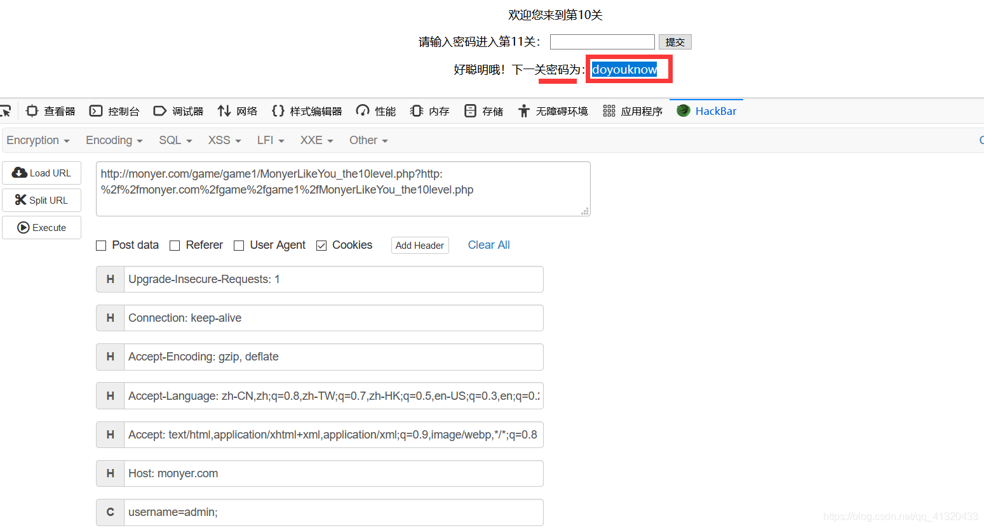The image size is (984, 528).
Task: Enable the Post data checkbox
Action: (101, 246)
